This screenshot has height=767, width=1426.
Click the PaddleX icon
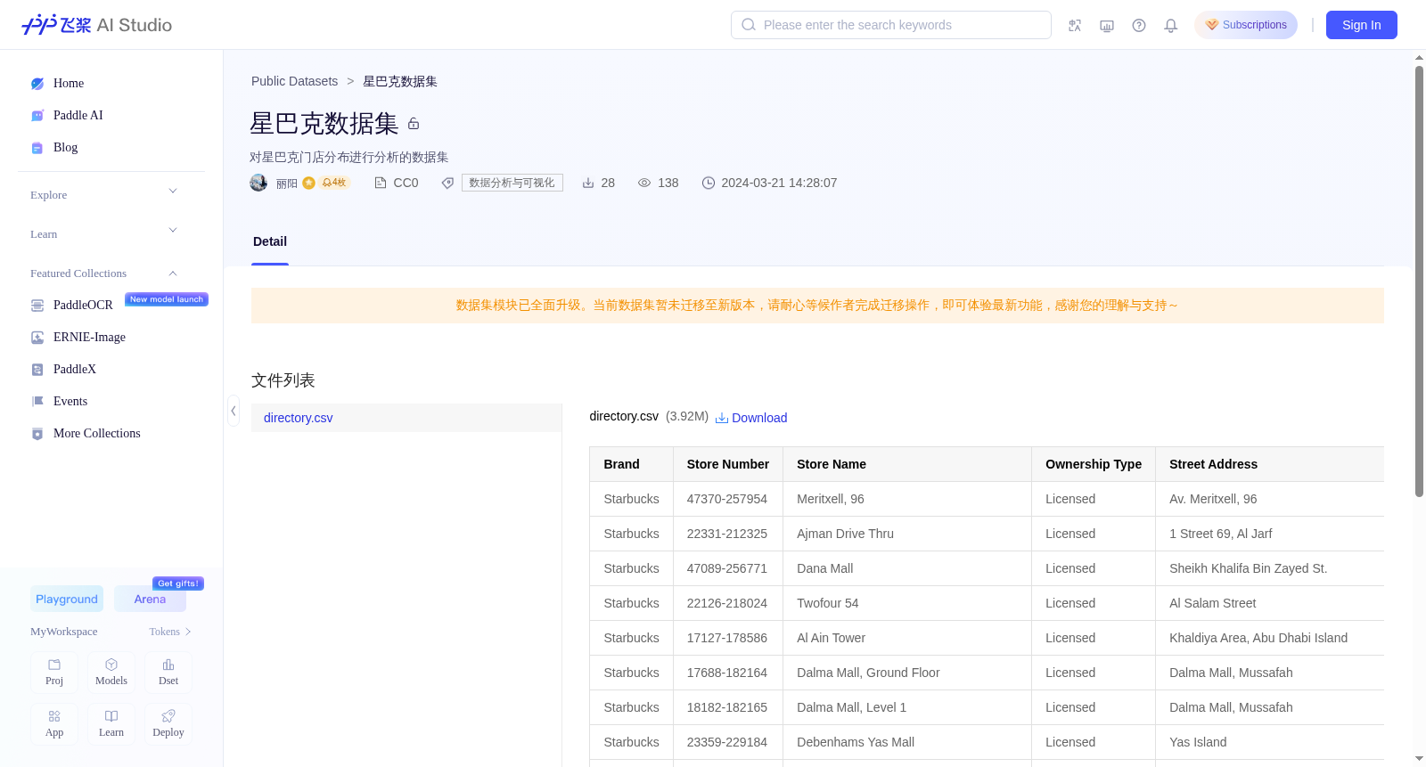pos(37,370)
